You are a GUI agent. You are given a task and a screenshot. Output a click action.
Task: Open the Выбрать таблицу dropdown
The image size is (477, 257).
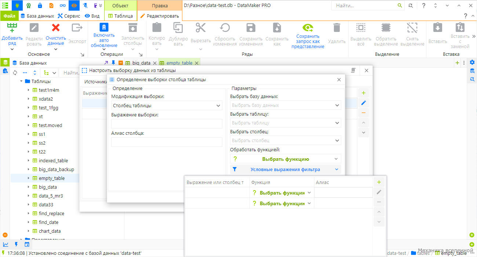tap(285, 123)
